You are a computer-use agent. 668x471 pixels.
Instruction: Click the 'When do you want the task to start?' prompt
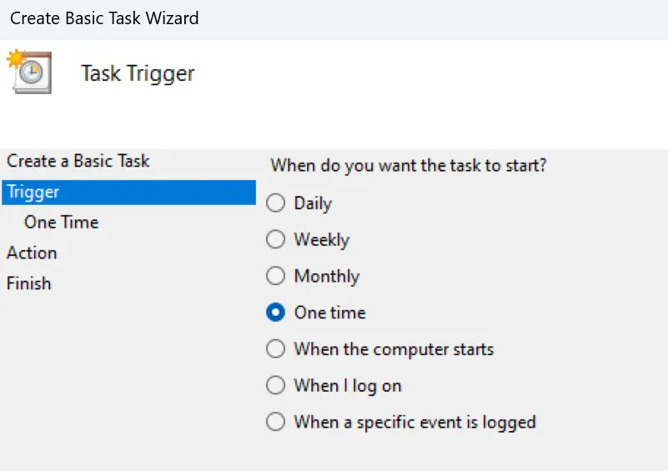pyautogui.click(x=409, y=165)
